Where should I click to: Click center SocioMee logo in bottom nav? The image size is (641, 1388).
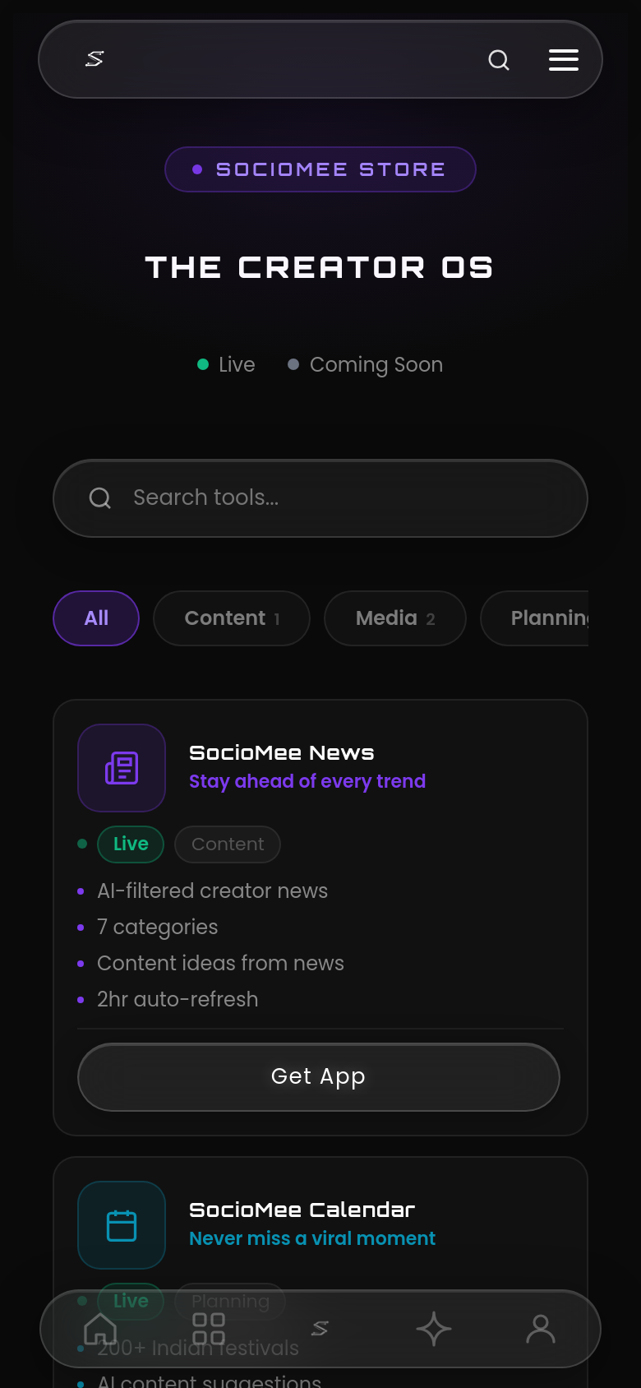pyautogui.click(x=320, y=1329)
